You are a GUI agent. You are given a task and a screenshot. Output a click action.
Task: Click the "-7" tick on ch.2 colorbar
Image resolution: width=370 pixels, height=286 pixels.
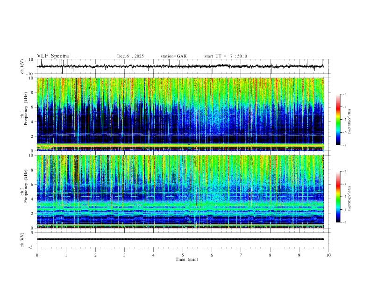(345, 222)
